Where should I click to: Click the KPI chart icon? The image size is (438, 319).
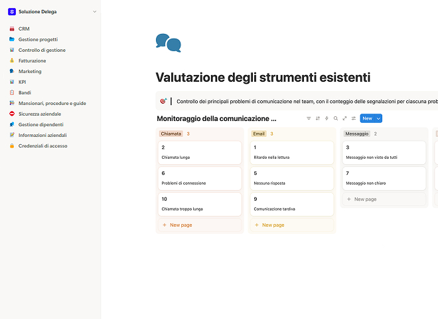pos(12,82)
